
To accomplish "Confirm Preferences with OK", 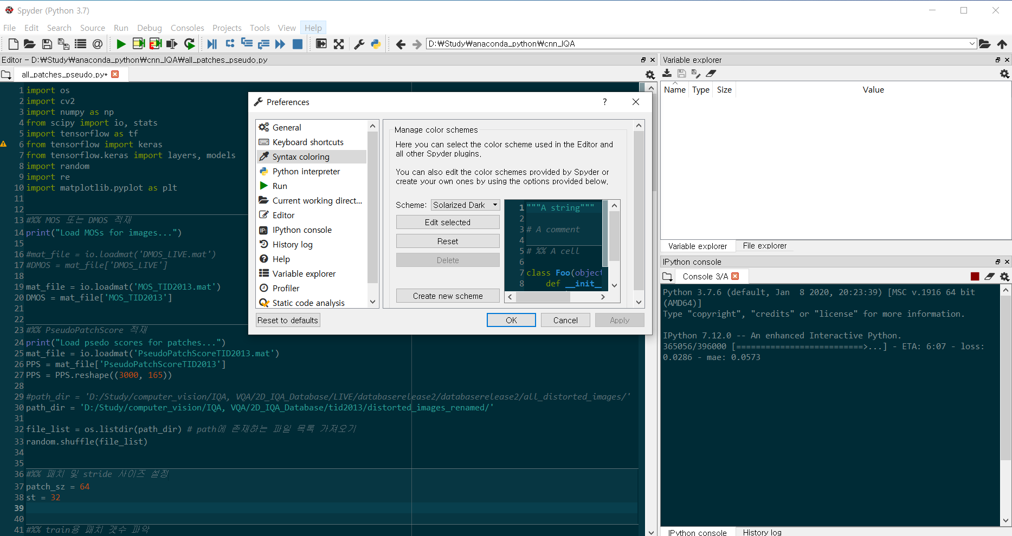I will pos(511,320).
